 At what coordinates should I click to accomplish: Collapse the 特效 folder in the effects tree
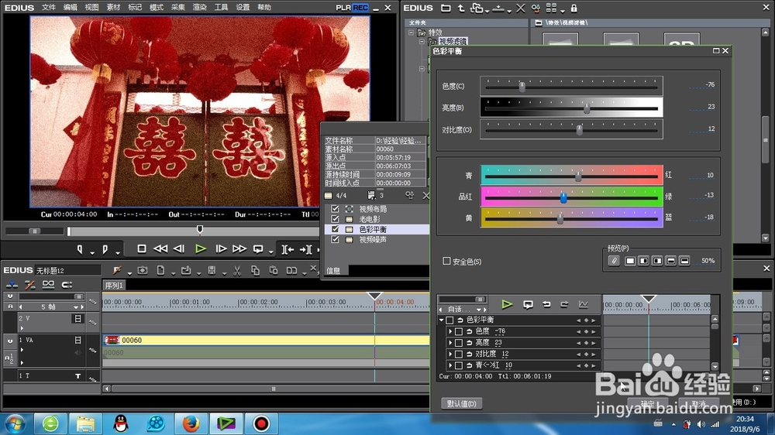tap(412, 33)
